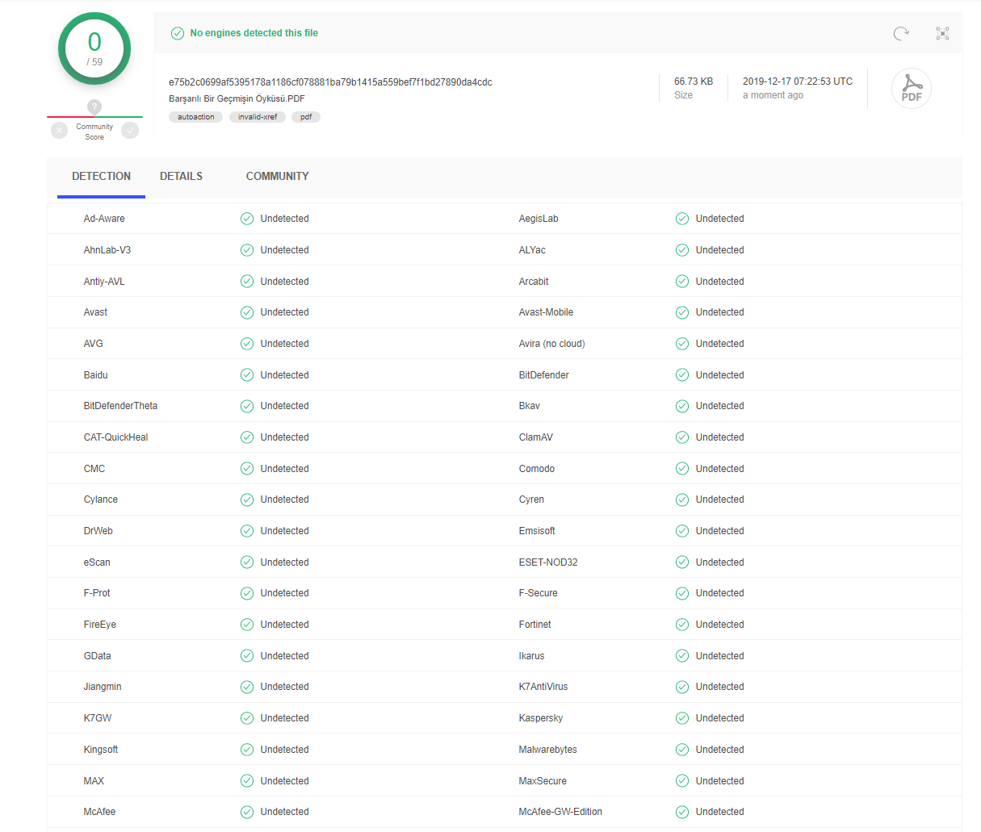Click the AVG engine name

pyautogui.click(x=94, y=344)
